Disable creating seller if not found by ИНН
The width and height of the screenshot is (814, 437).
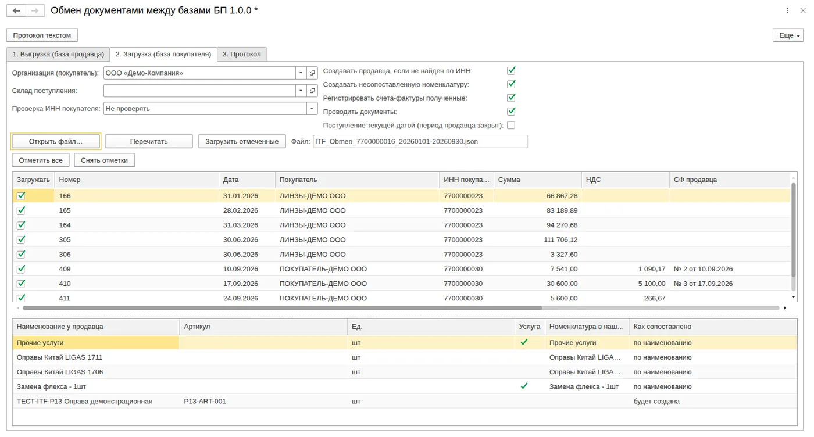pos(511,70)
